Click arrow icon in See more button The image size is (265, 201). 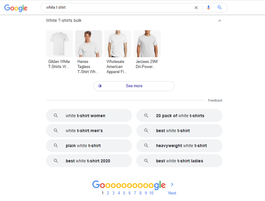click(100, 86)
